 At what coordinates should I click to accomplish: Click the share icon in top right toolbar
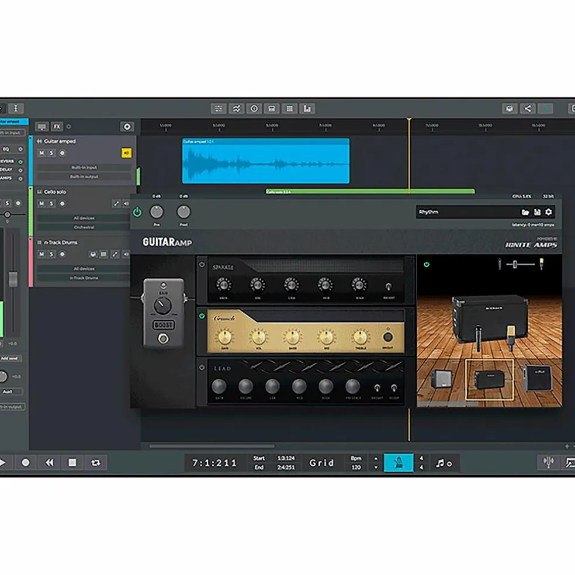[x=527, y=109]
